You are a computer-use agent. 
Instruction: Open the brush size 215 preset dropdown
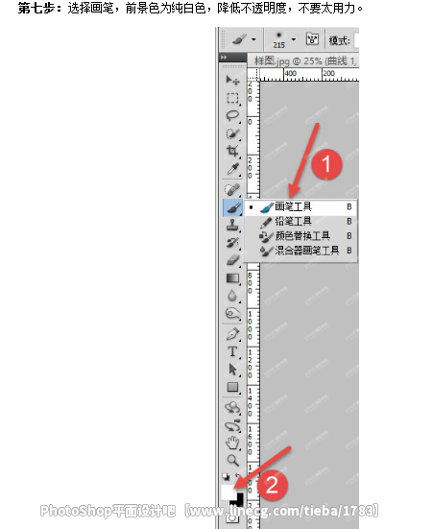294,39
